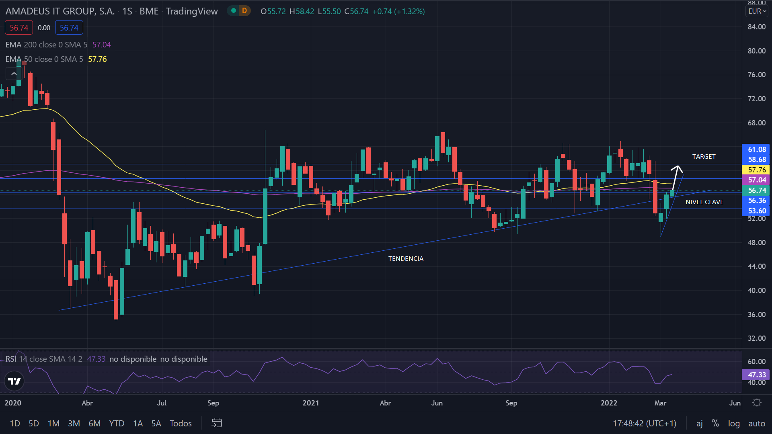Open the go-to-date calendar icon
The image size is (772, 434).
(217, 423)
